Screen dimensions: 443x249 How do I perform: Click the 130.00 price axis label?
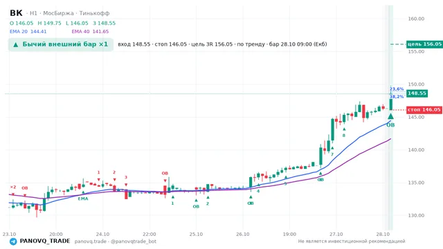click(416, 215)
